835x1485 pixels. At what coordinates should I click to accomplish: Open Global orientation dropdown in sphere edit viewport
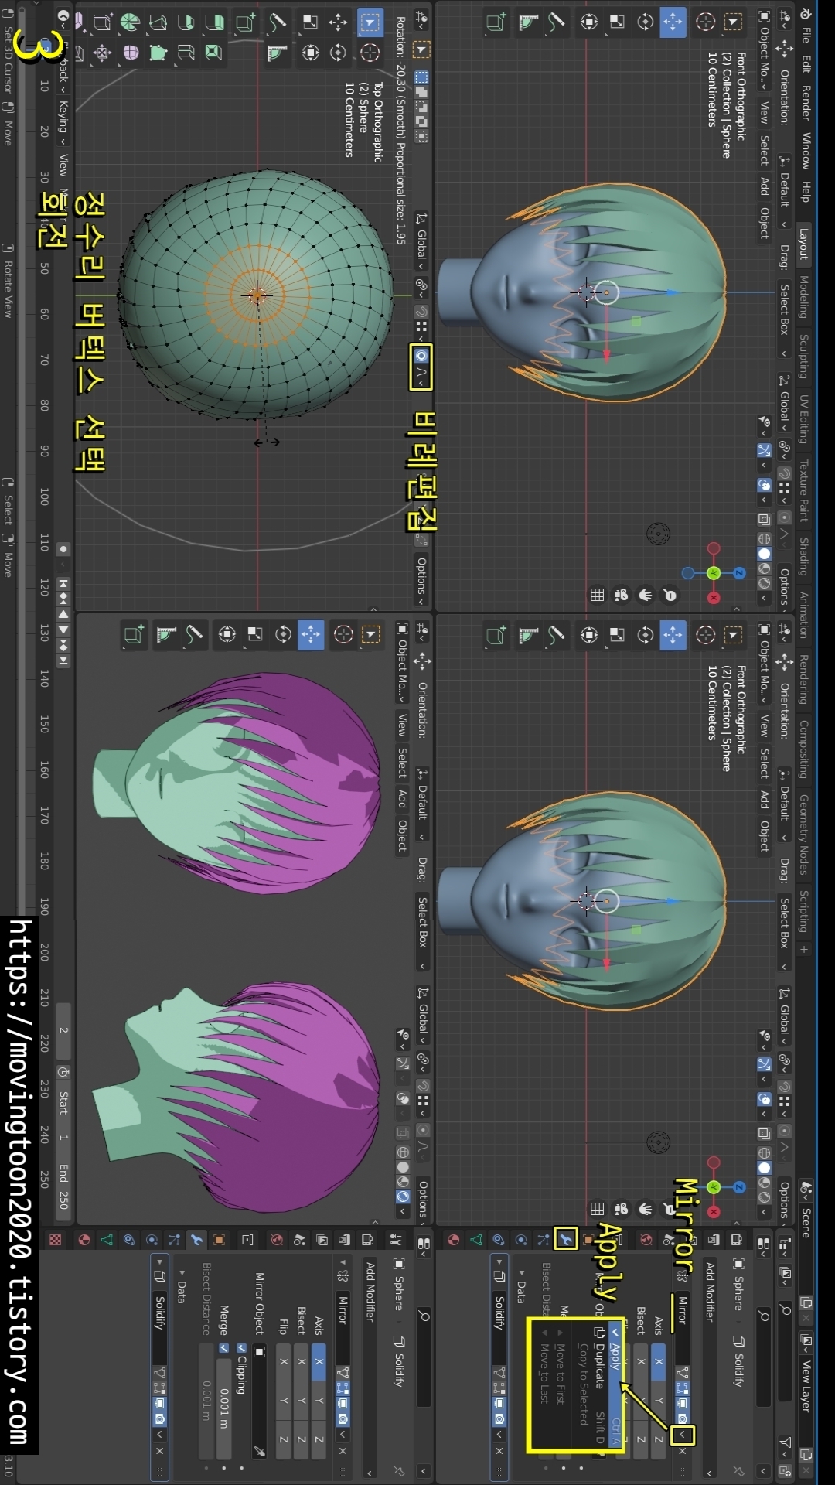(421, 241)
